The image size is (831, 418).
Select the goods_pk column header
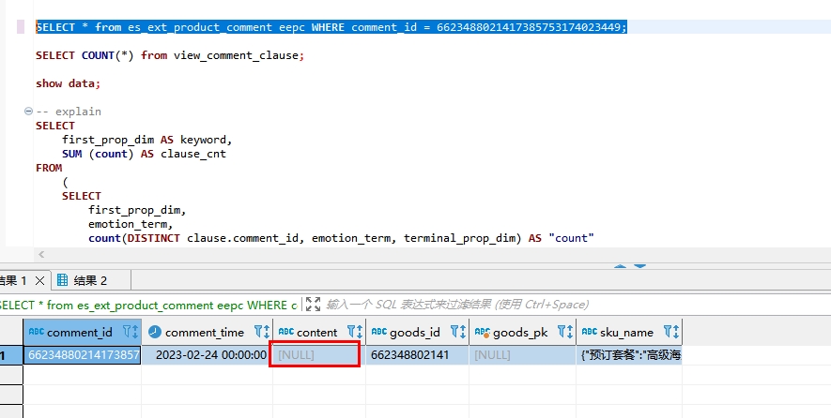(523, 332)
